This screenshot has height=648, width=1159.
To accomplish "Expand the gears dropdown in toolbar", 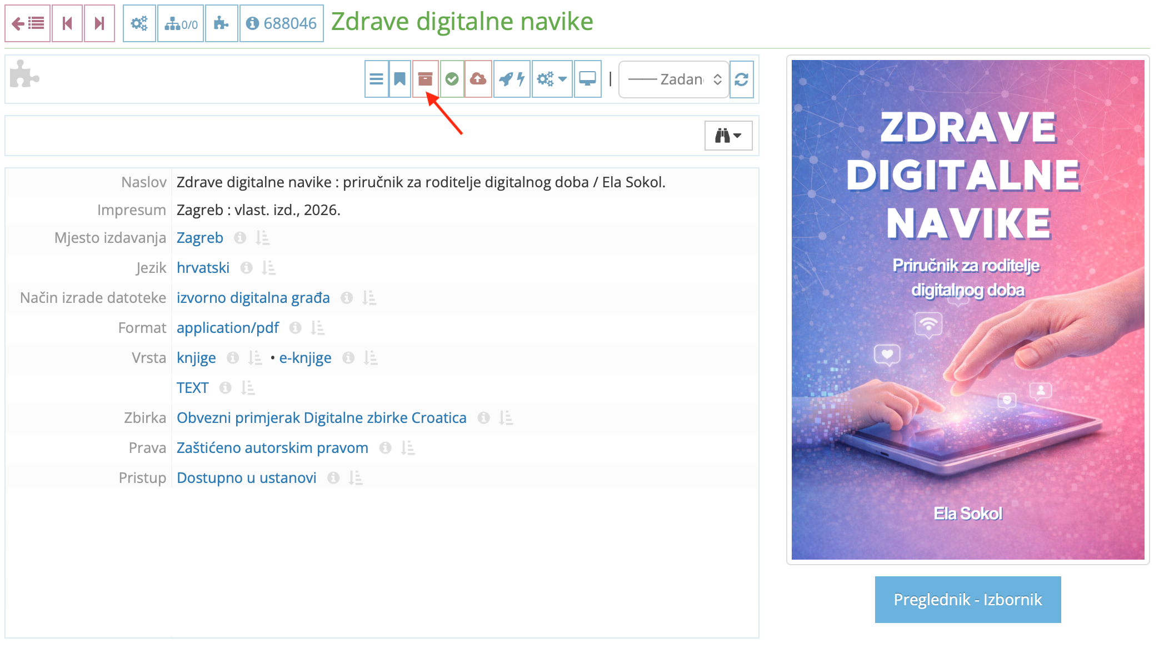I will tap(552, 79).
